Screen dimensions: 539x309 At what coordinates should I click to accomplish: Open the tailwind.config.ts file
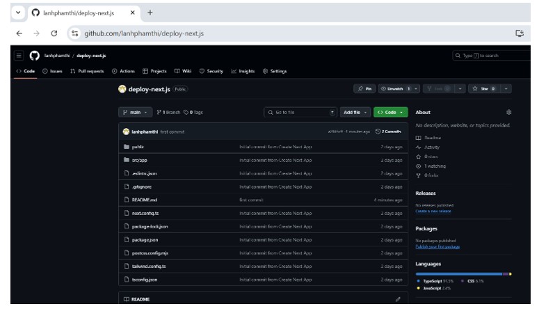pos(149,267)
